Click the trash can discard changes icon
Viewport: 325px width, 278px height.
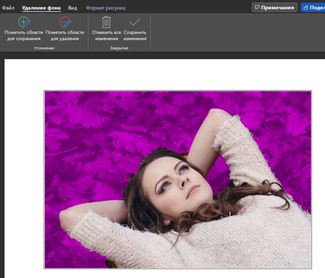tap(106, 22)
